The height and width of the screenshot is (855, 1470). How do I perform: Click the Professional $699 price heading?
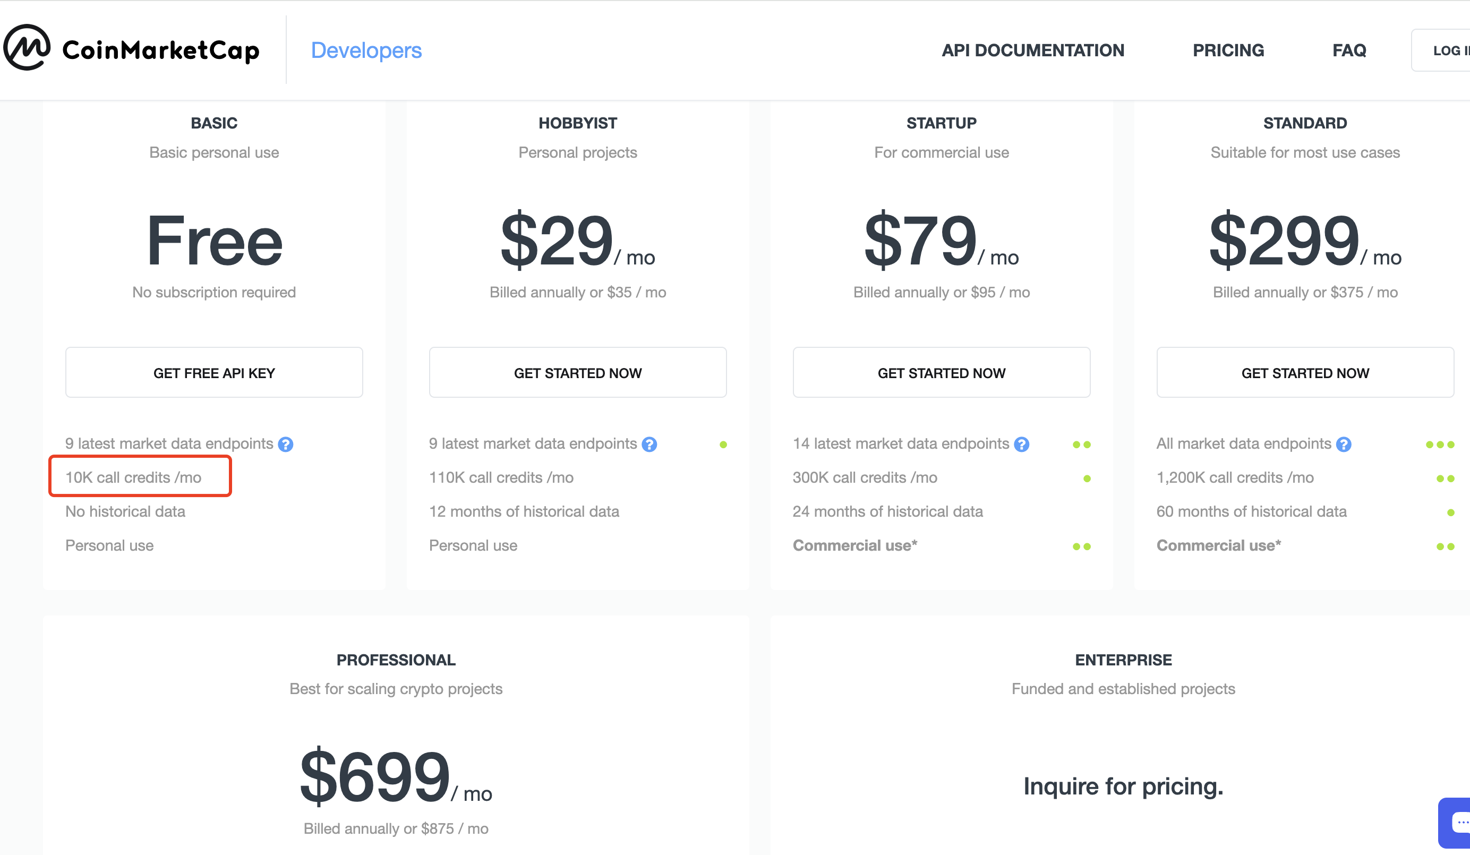(x=375, y=776)
